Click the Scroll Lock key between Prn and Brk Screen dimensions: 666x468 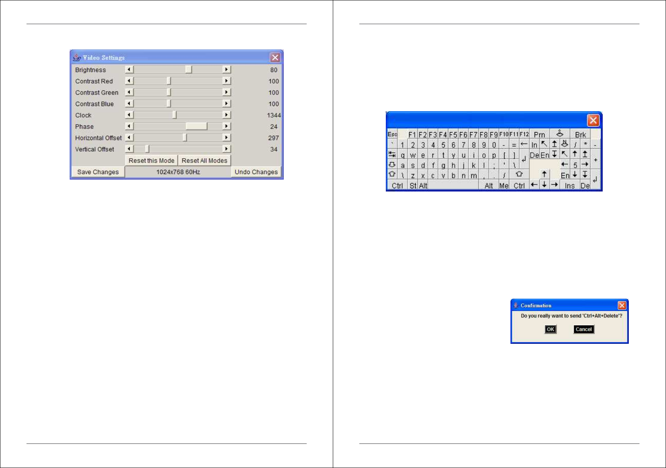coord(560,134)
